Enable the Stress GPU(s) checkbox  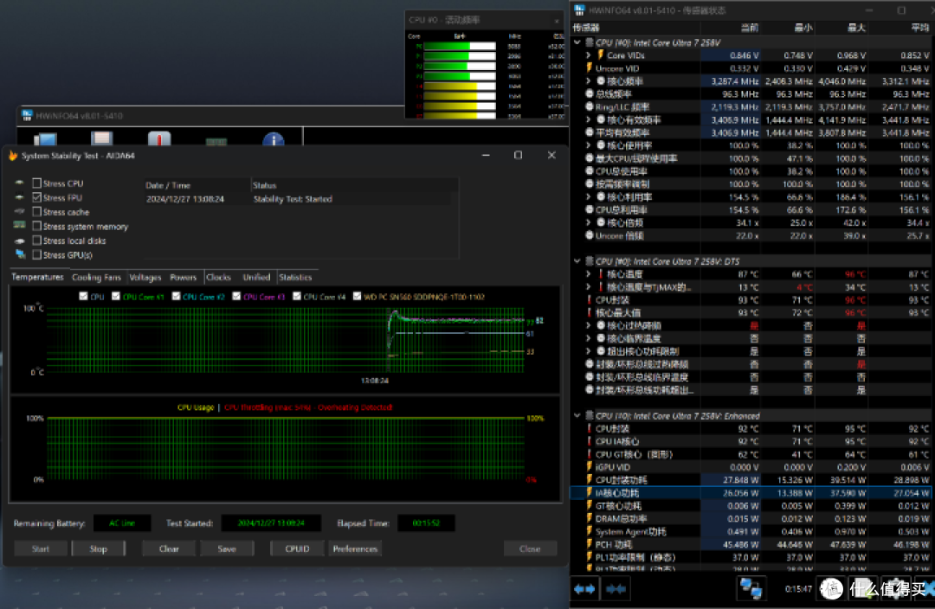click(37, 255)
